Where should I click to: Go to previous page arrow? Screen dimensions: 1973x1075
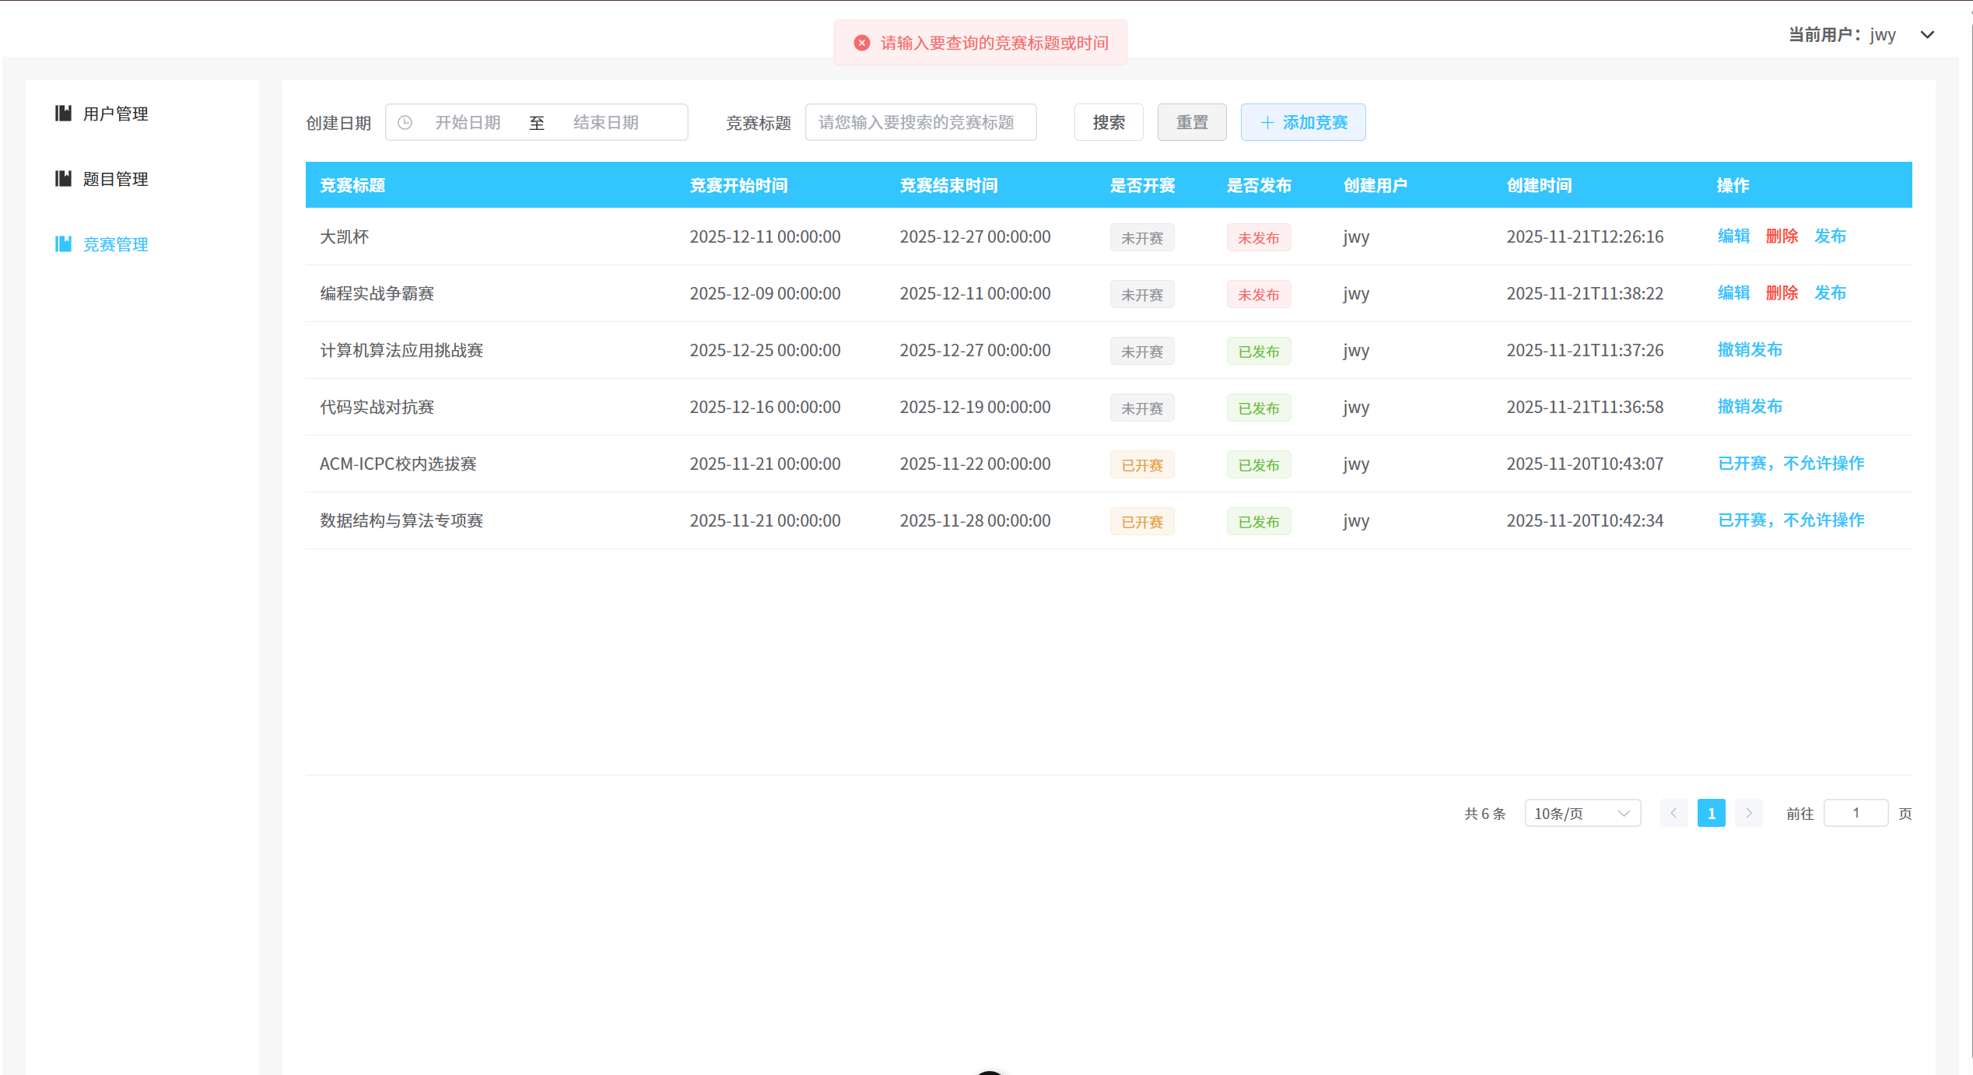click(x=1673, y=813)
